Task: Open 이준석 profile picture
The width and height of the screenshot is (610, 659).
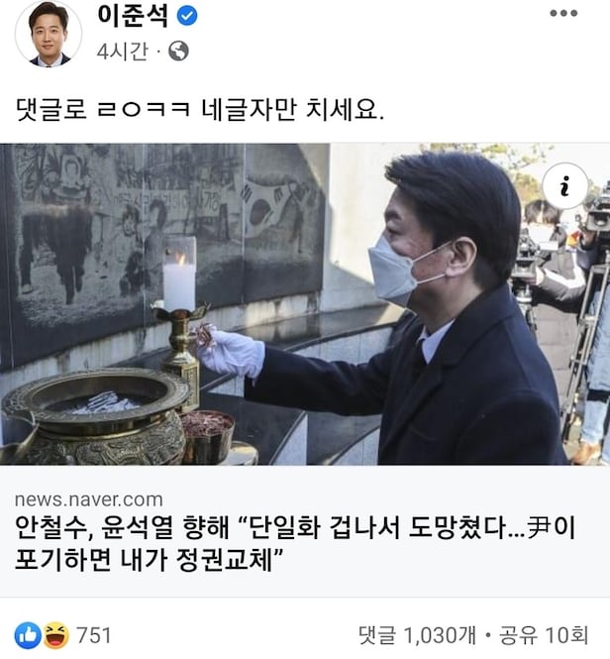Action: [x=49, y=34]
